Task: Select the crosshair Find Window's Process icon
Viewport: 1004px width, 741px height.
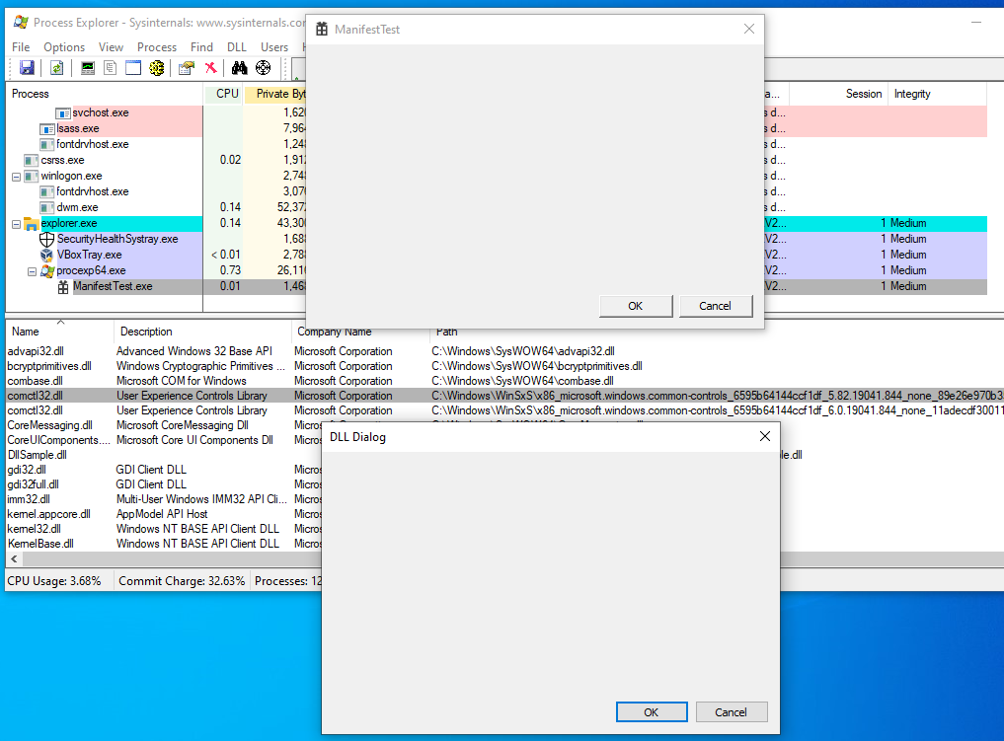Action: point(264,68)
